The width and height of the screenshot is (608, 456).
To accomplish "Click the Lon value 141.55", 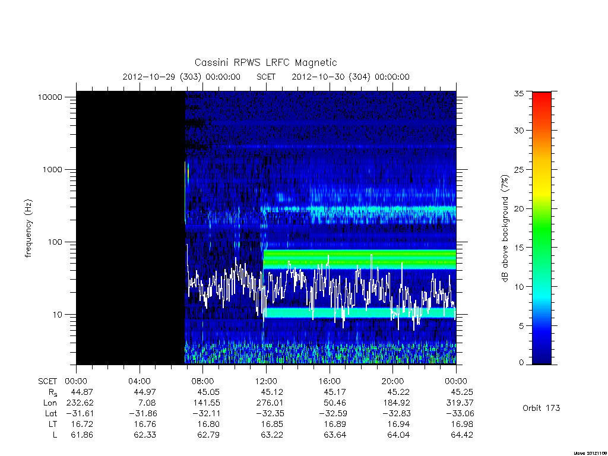I will click(x=206, y=403).
